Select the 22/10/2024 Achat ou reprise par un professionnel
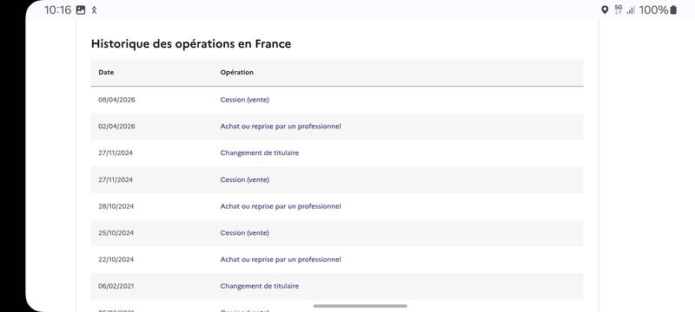695x312 pixels. (281, 259)
